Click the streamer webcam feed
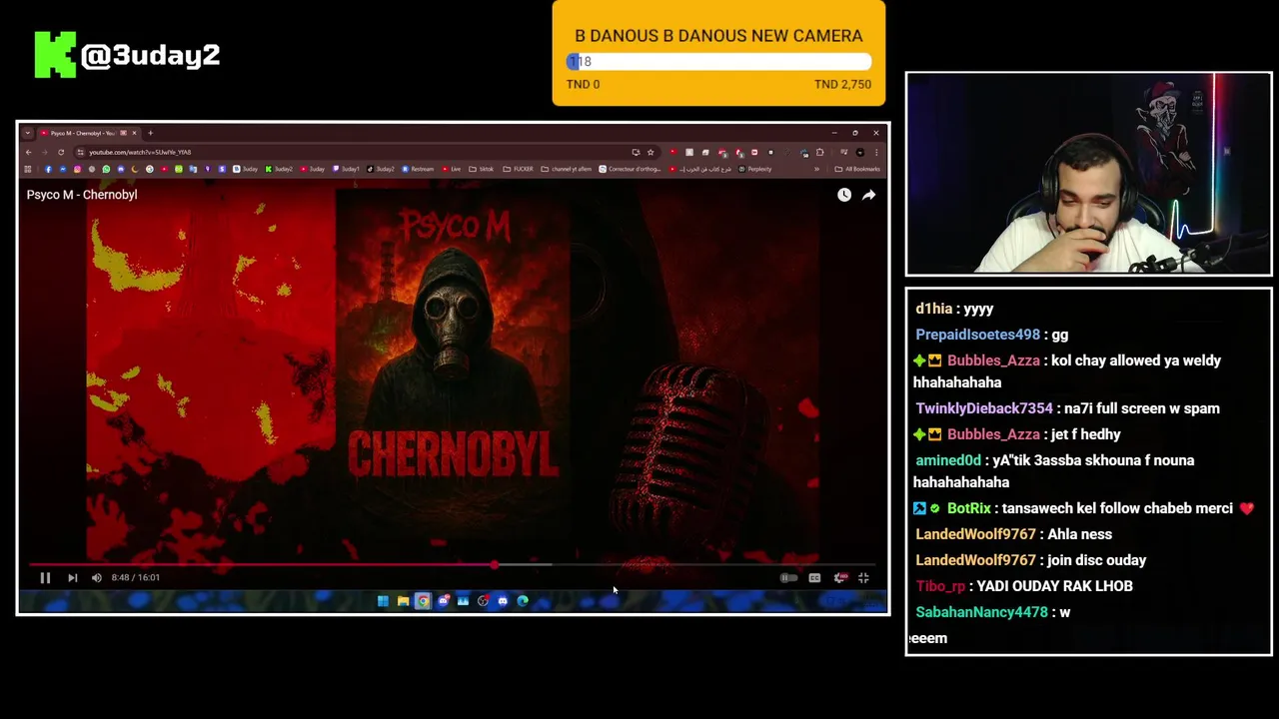The height and width of the screenshot is (719, 1279). pyautogui.click(x=1088, y=174)
